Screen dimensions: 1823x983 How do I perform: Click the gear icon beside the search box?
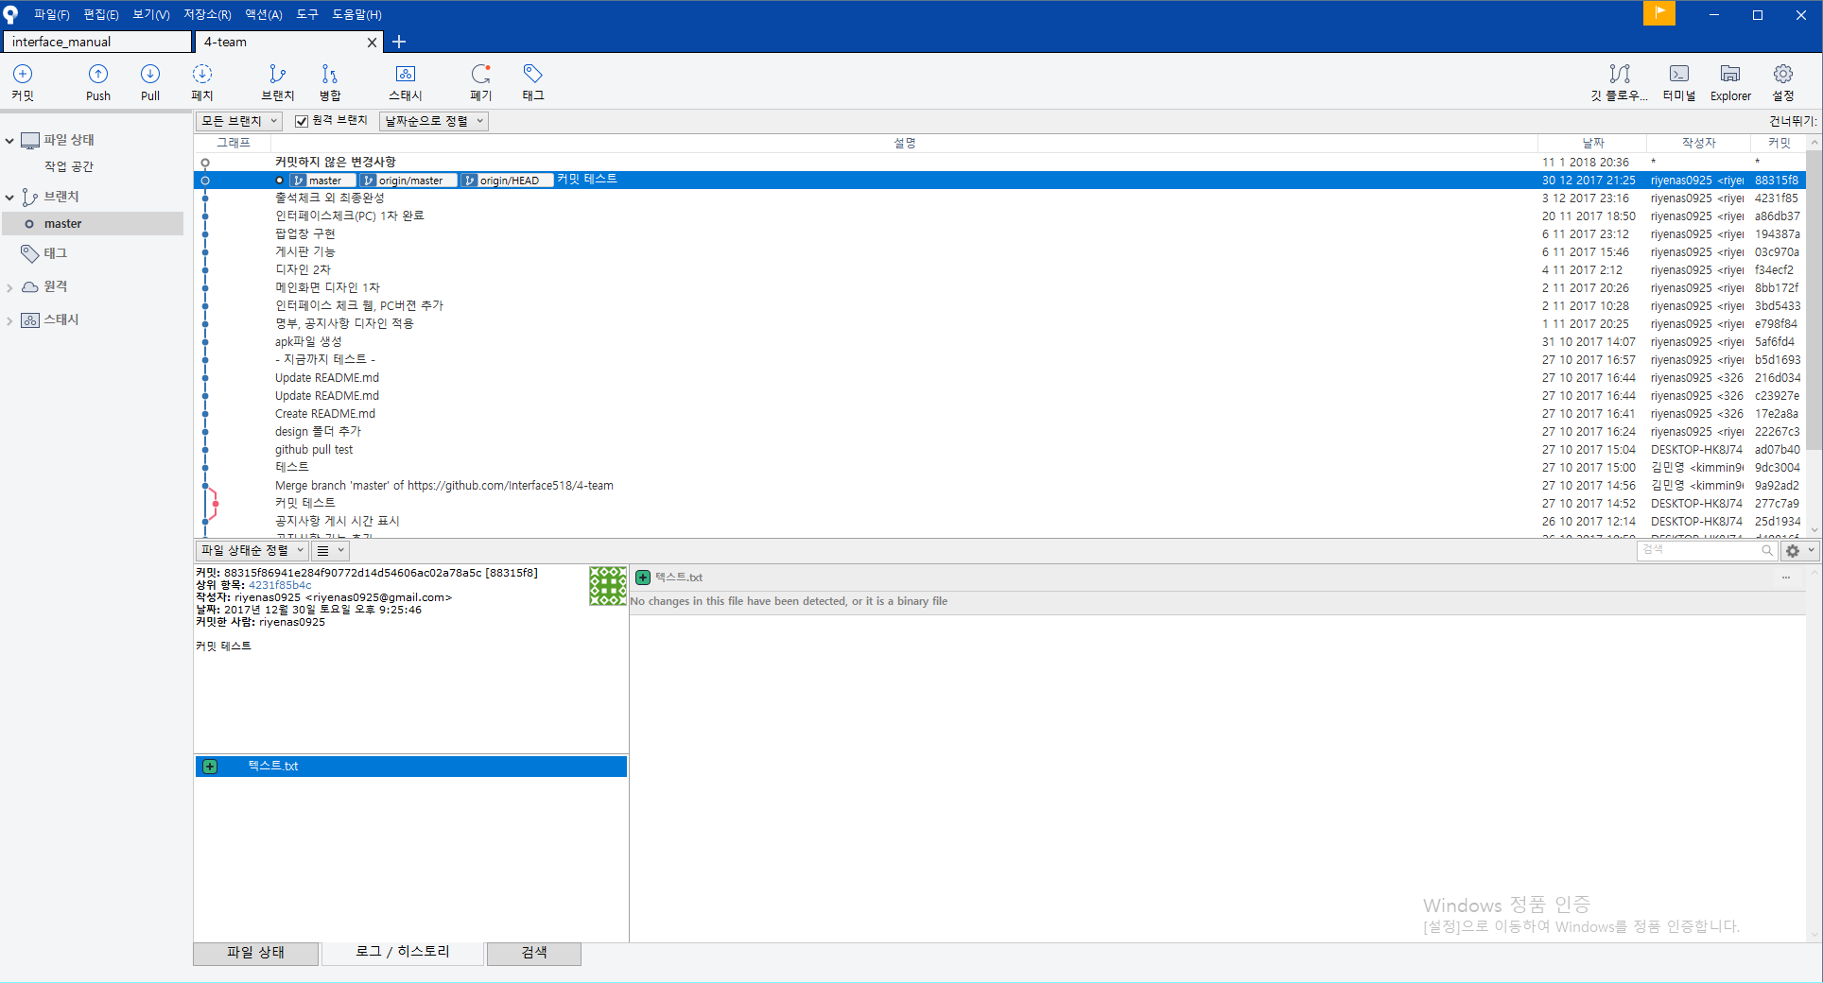[x=1793, y=550]
